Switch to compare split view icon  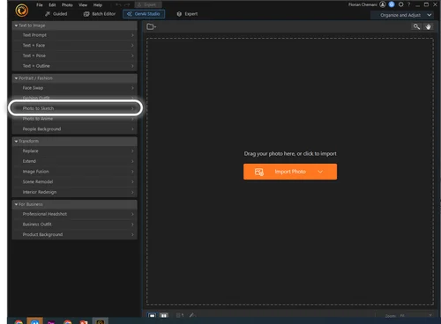point(164,315)
